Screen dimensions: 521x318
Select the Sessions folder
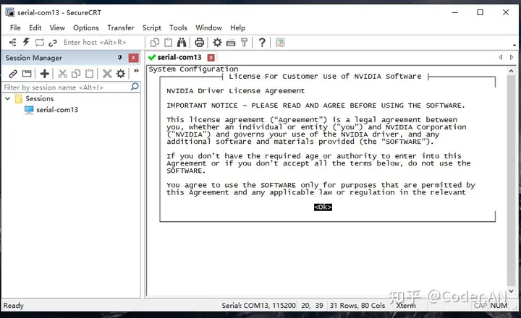39,98
